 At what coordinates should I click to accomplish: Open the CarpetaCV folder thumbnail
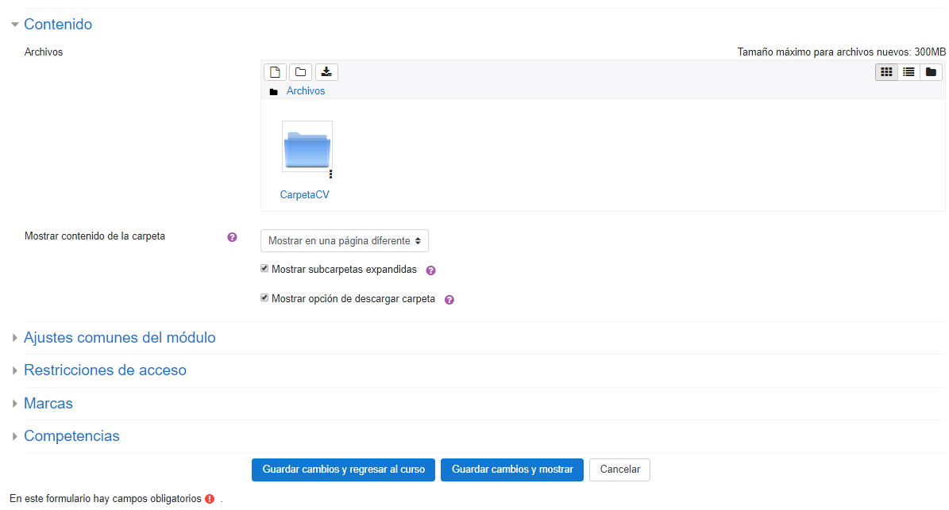[x=307, y=147]
